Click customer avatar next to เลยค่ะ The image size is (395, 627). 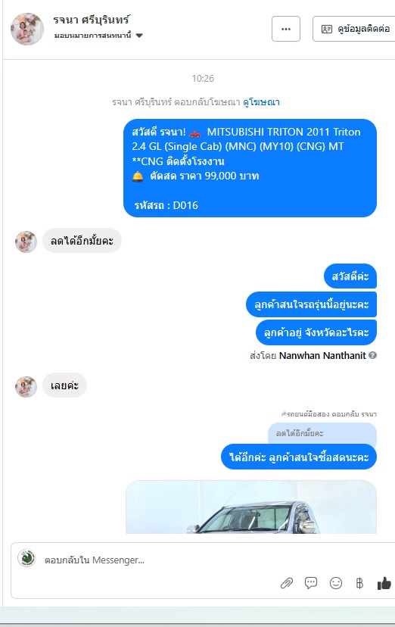coord(26,387)
